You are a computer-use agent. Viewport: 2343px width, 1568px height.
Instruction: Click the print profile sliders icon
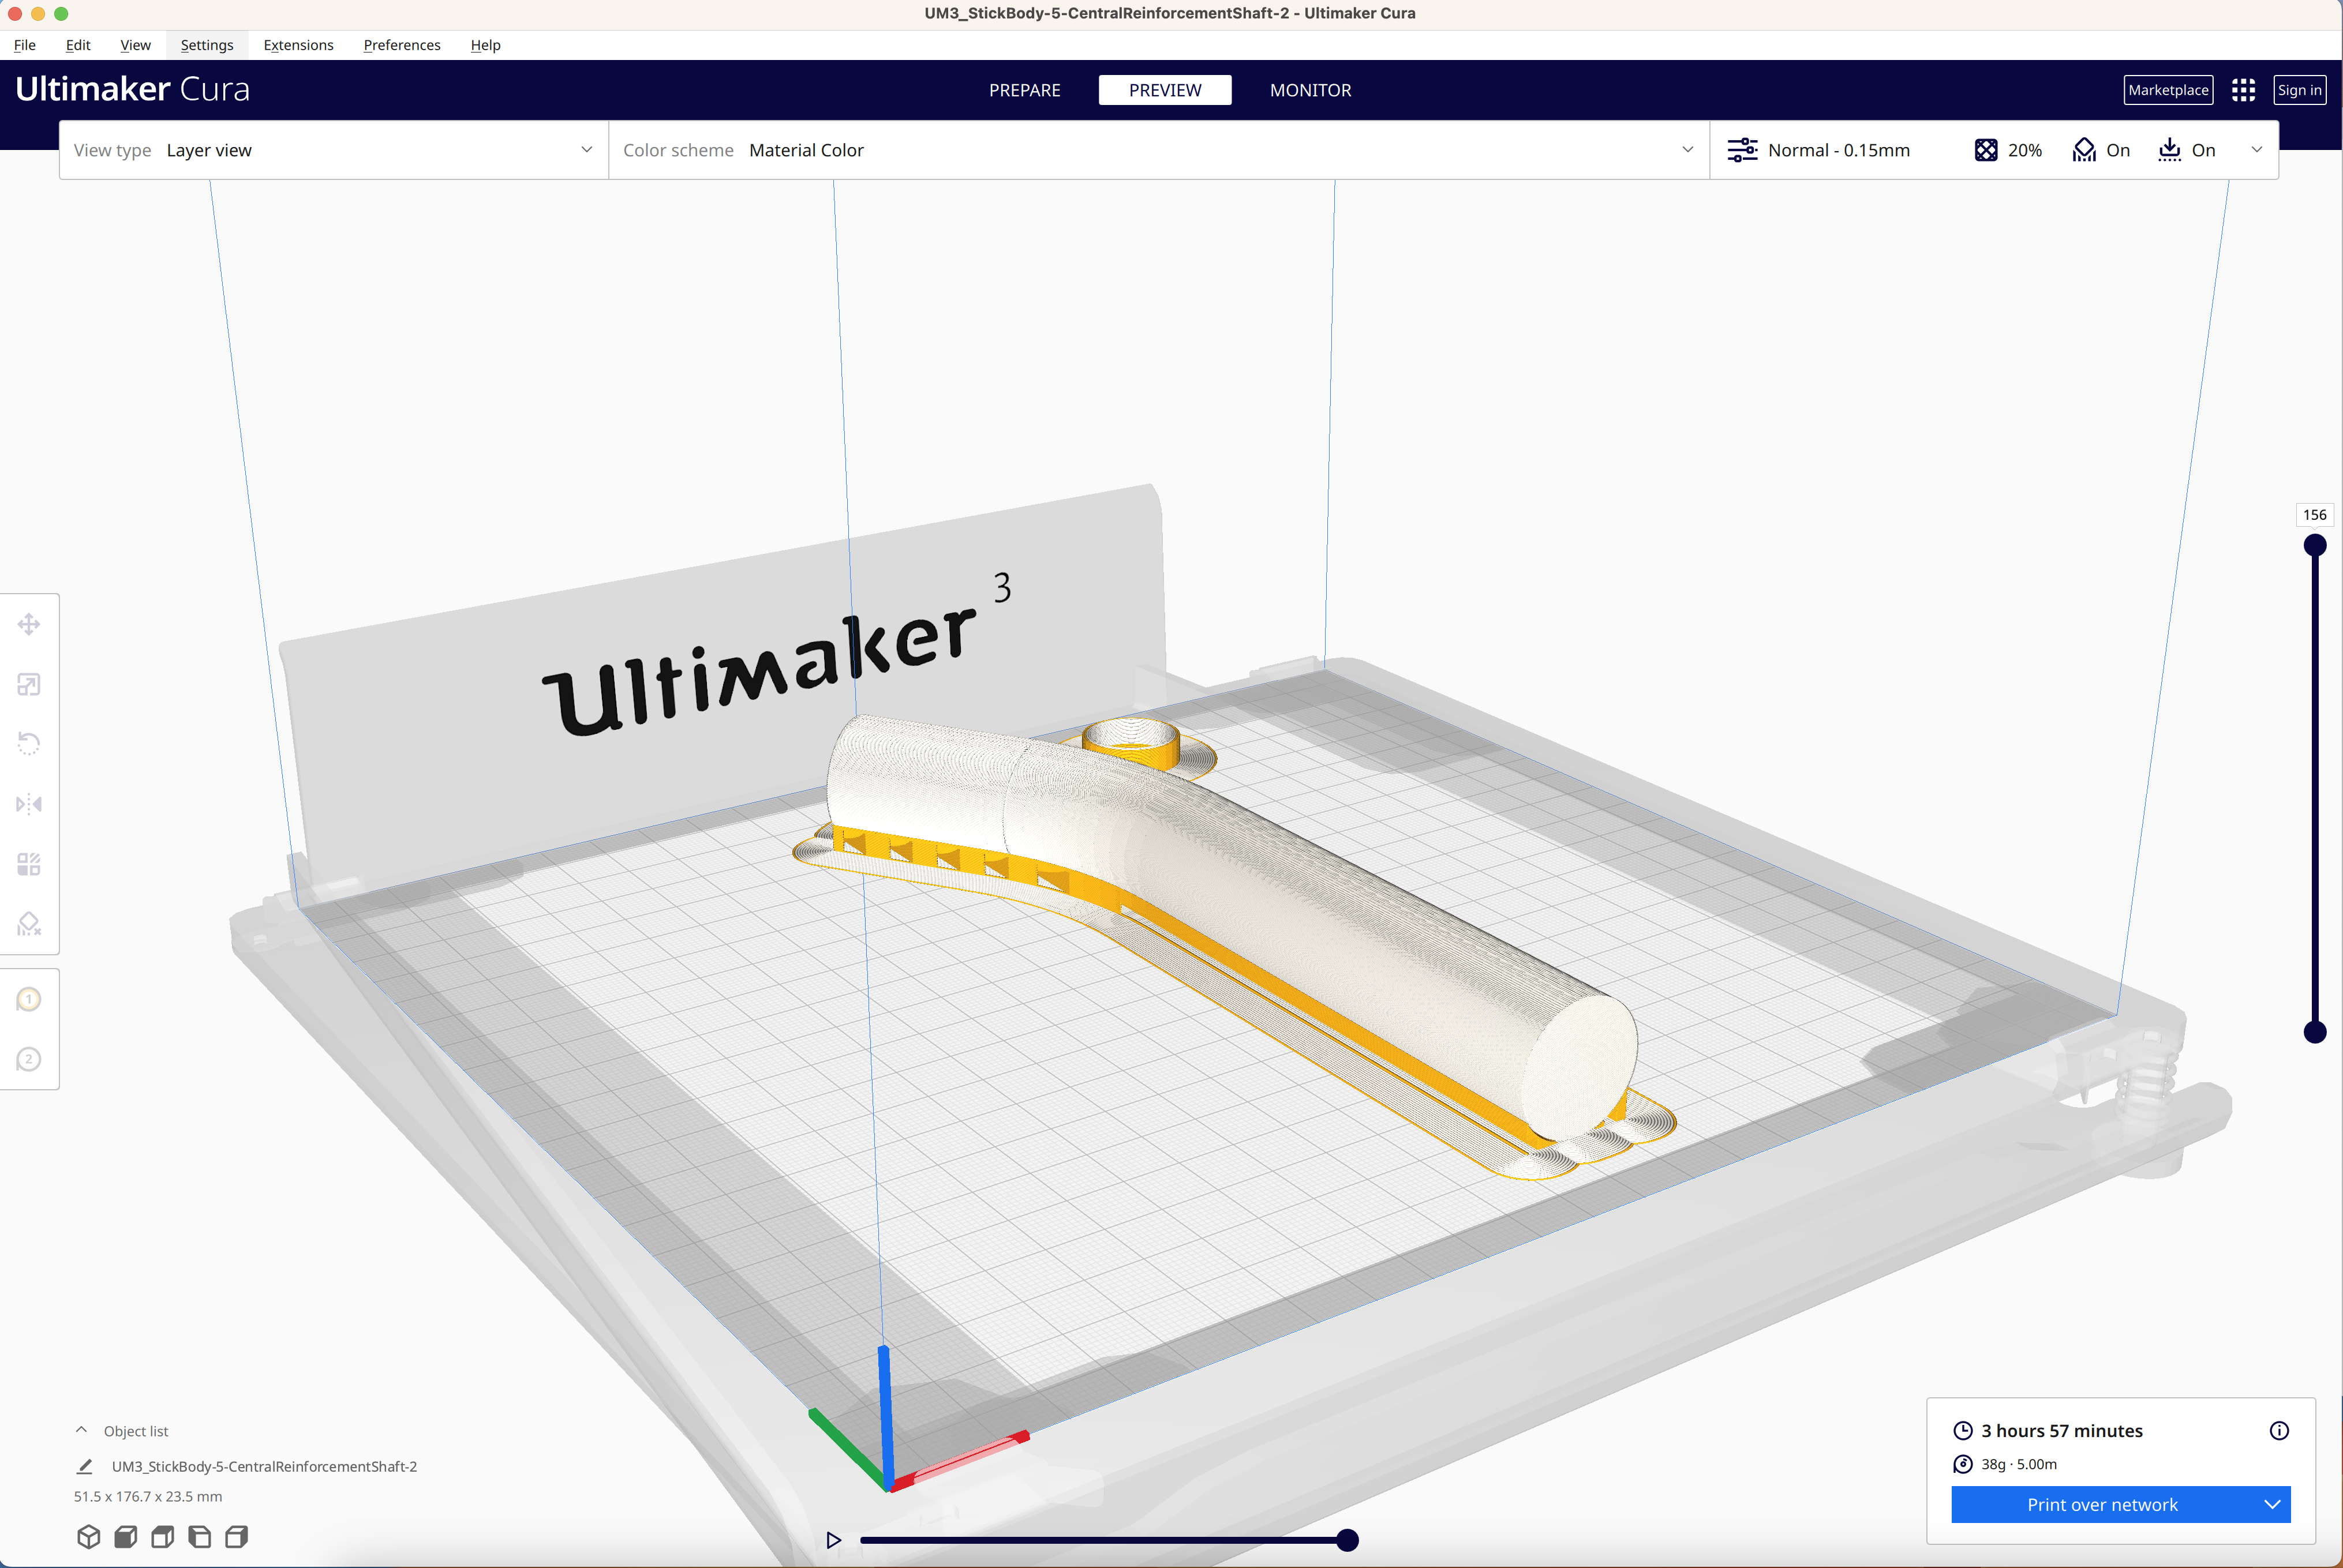click(1742, 150)
